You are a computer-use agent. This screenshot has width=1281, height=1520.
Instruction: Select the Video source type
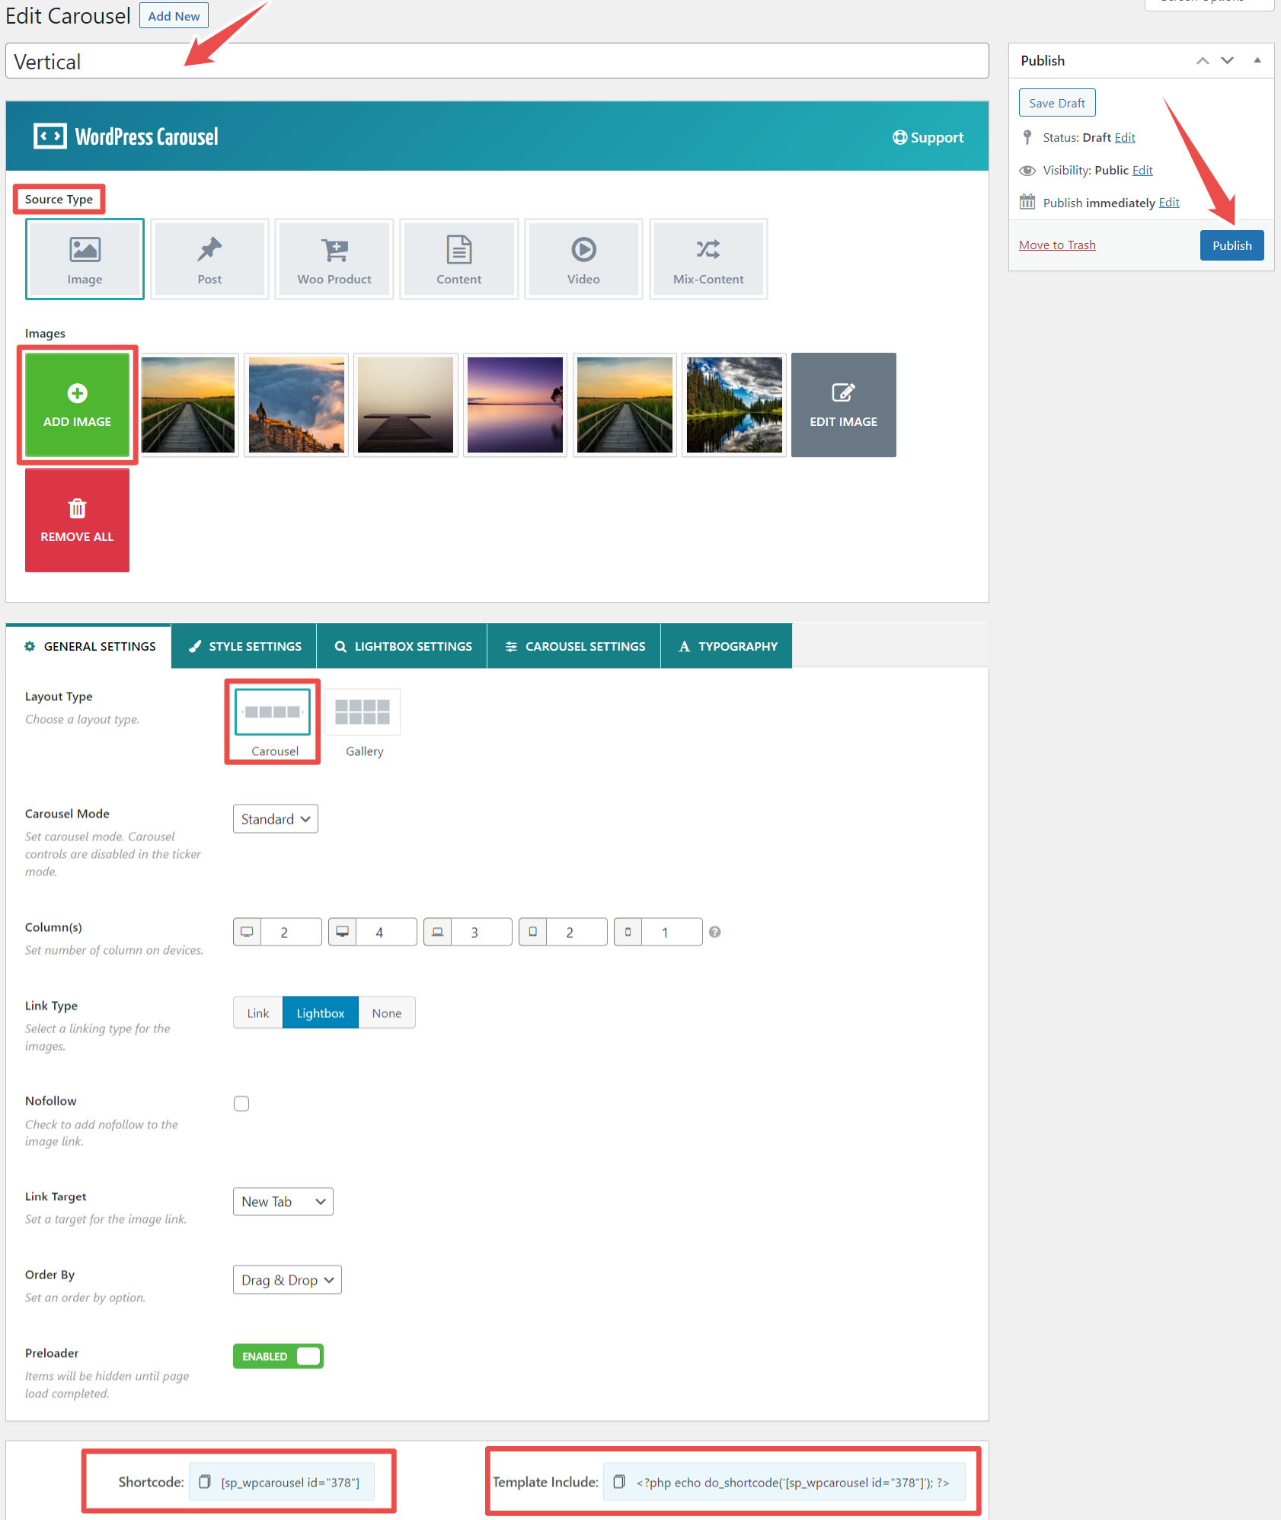583,258
